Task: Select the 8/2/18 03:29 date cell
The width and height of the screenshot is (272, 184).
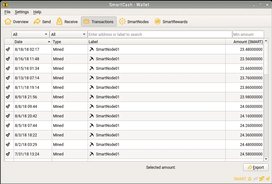Action: click(33, 144)
